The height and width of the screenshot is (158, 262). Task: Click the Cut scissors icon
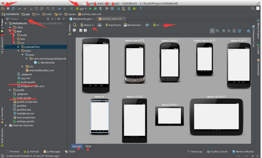[31, 9]
